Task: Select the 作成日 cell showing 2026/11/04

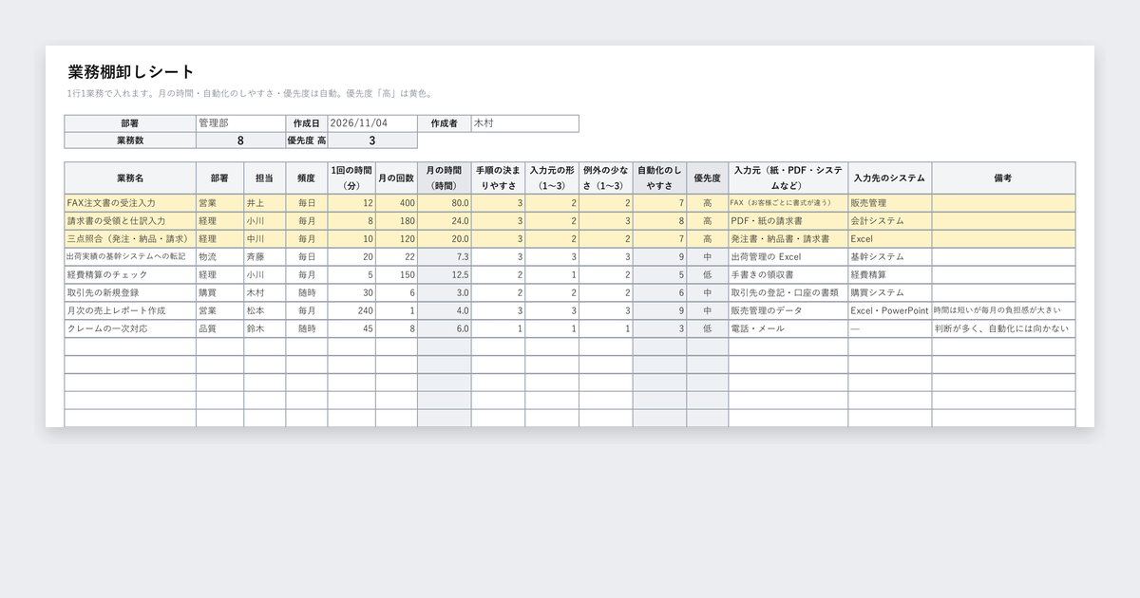Action: click(x=372, y=123)
